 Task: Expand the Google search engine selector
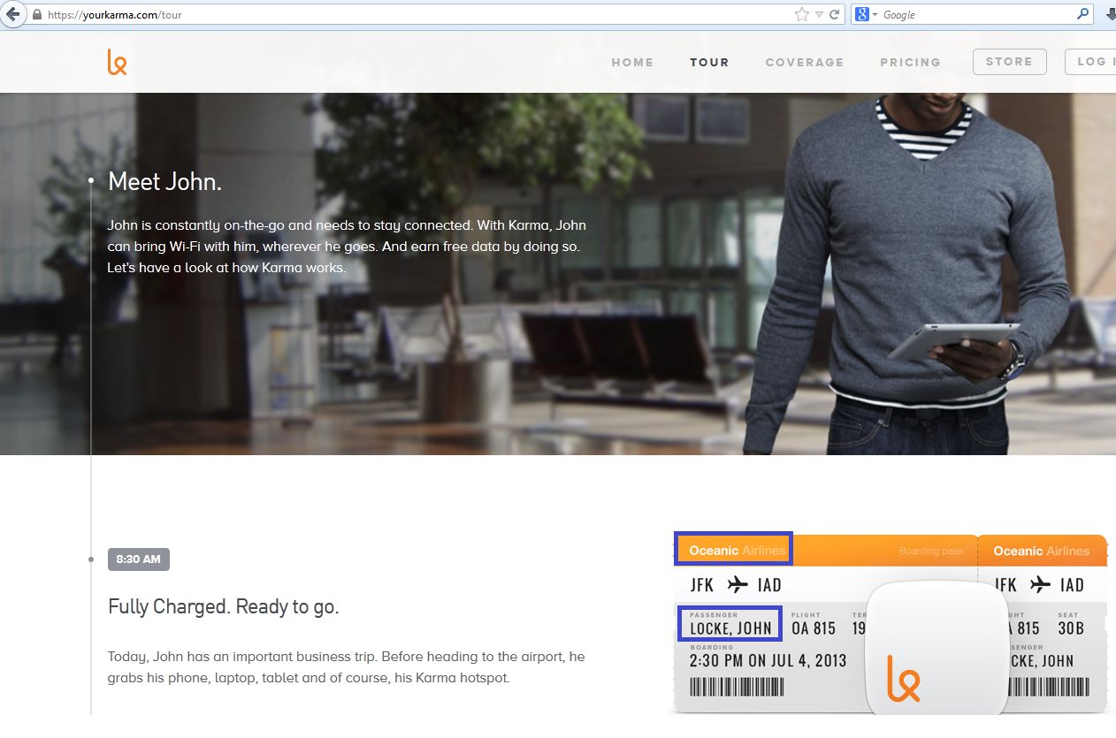click(867, 15)
